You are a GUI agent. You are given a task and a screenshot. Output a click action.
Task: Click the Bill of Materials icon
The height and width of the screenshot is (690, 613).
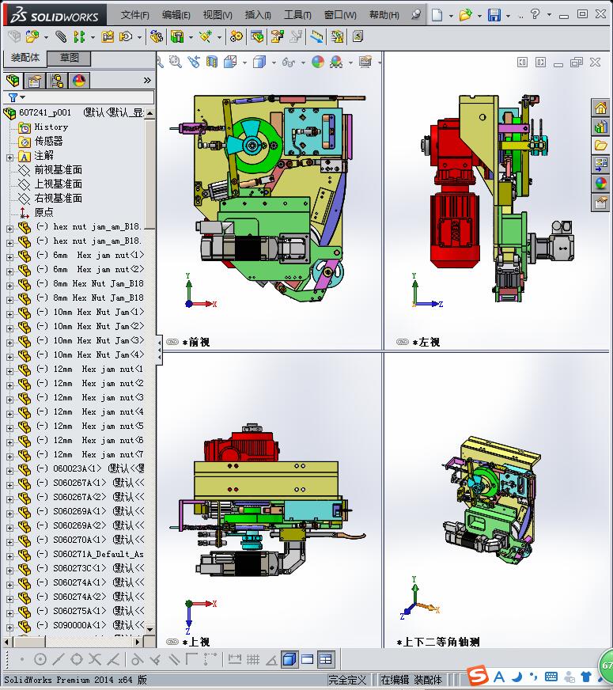pyautogui.click(x=257, y=36)
